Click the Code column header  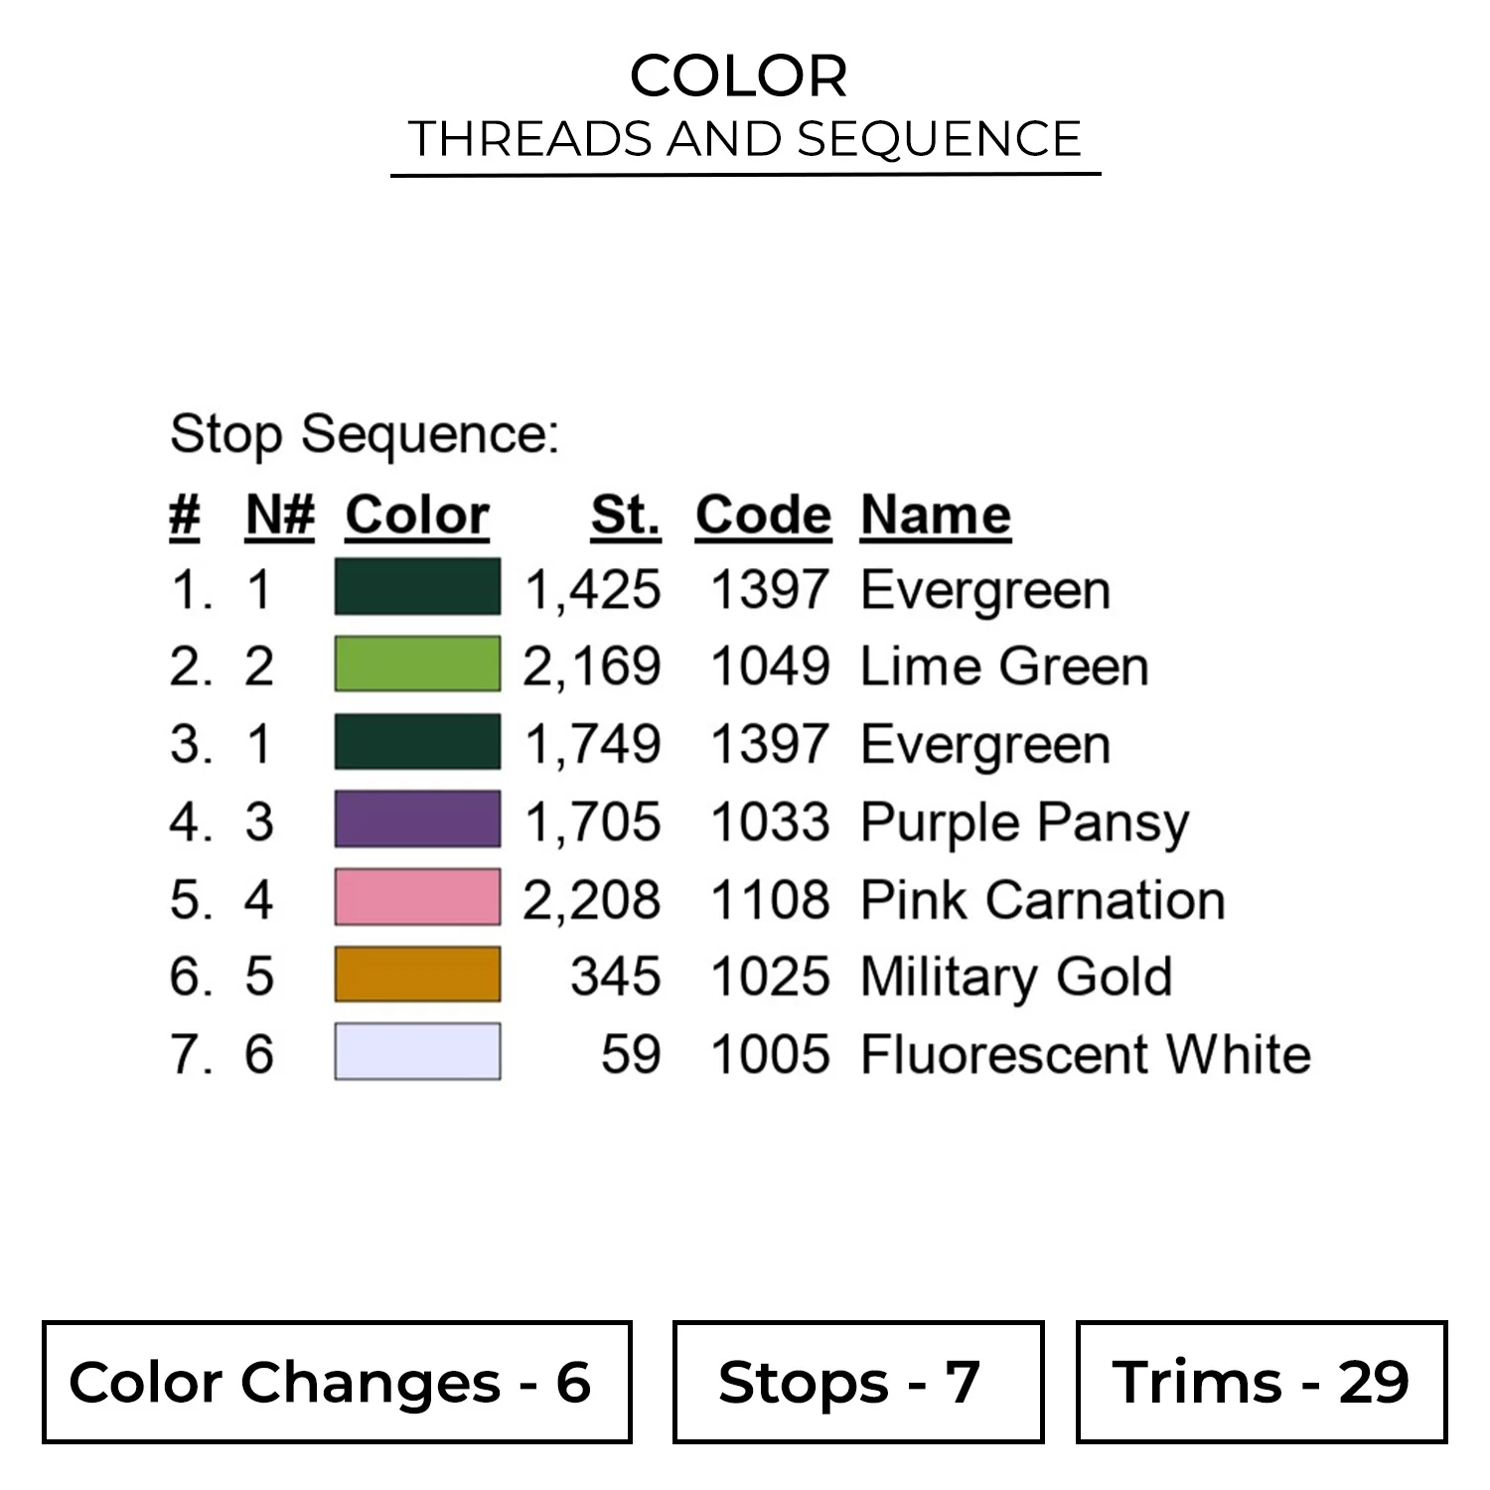tap(763, 516)
